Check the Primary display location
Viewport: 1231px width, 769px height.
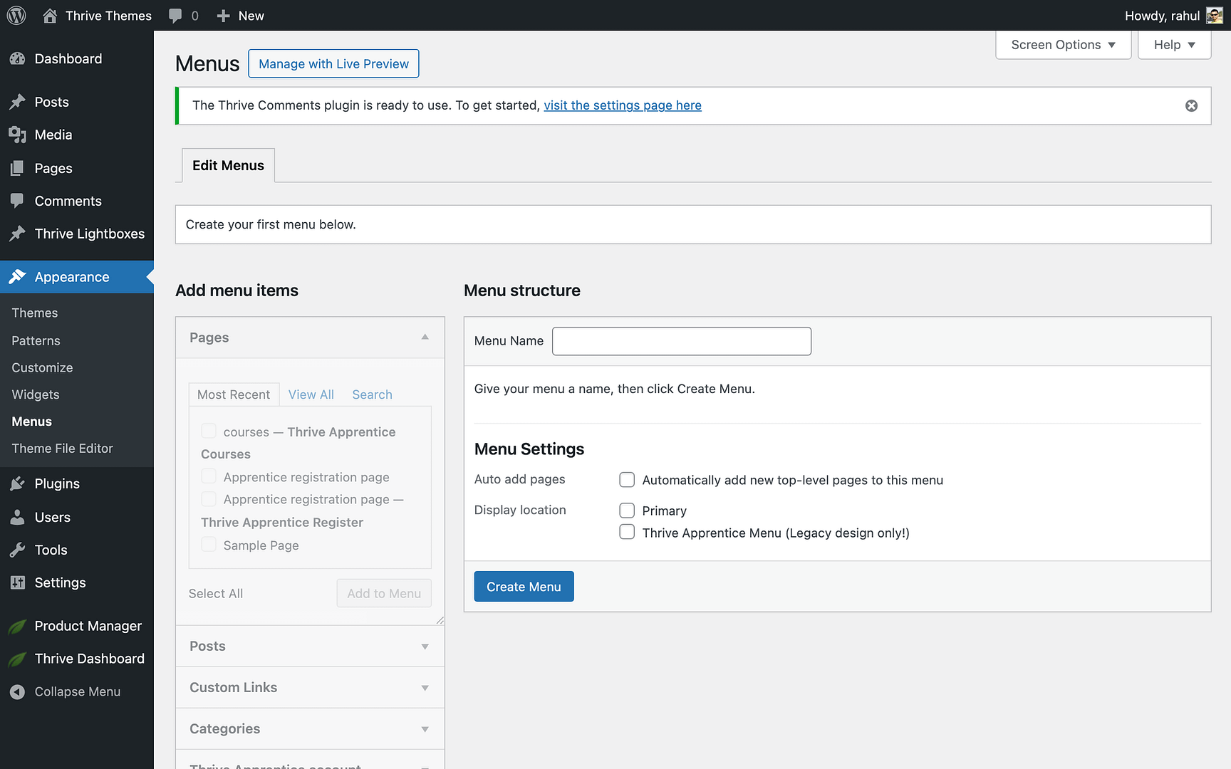coord(627,511)
